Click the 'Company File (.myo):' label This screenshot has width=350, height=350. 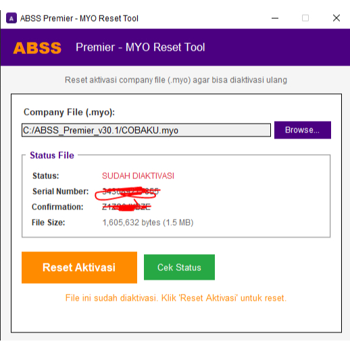pyautogui.click(x=69, y=112)
